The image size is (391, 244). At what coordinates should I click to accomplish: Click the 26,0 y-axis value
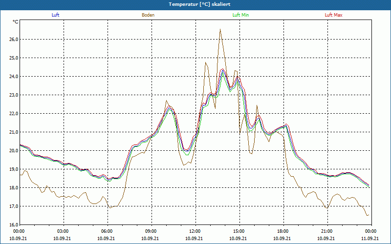[x=14, y=40]
